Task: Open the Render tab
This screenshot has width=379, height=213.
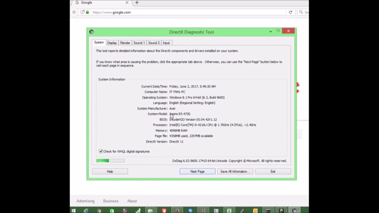Action: click(x=125, y=43)
